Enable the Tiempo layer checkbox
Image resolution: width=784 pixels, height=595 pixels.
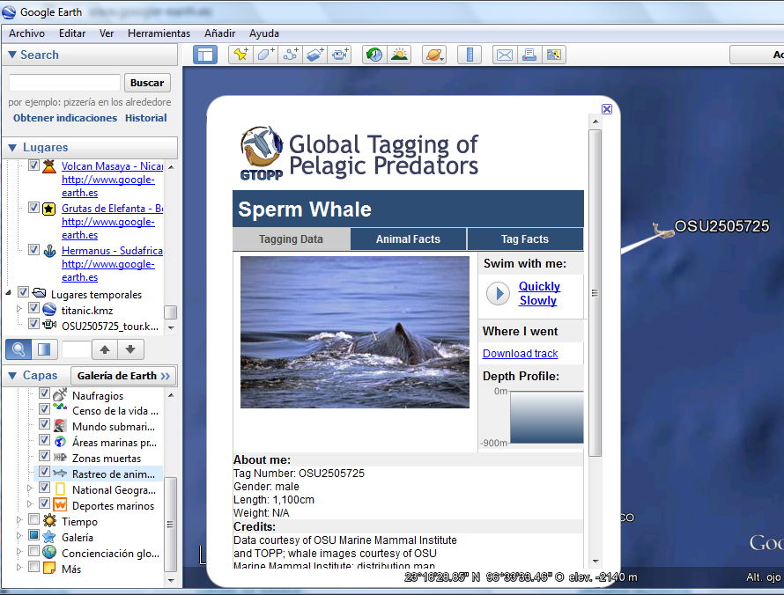click(33, 519)
